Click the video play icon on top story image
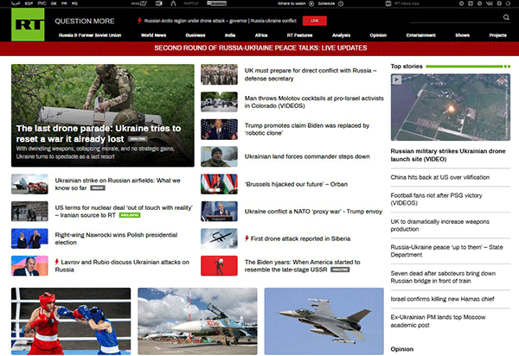 396,79
